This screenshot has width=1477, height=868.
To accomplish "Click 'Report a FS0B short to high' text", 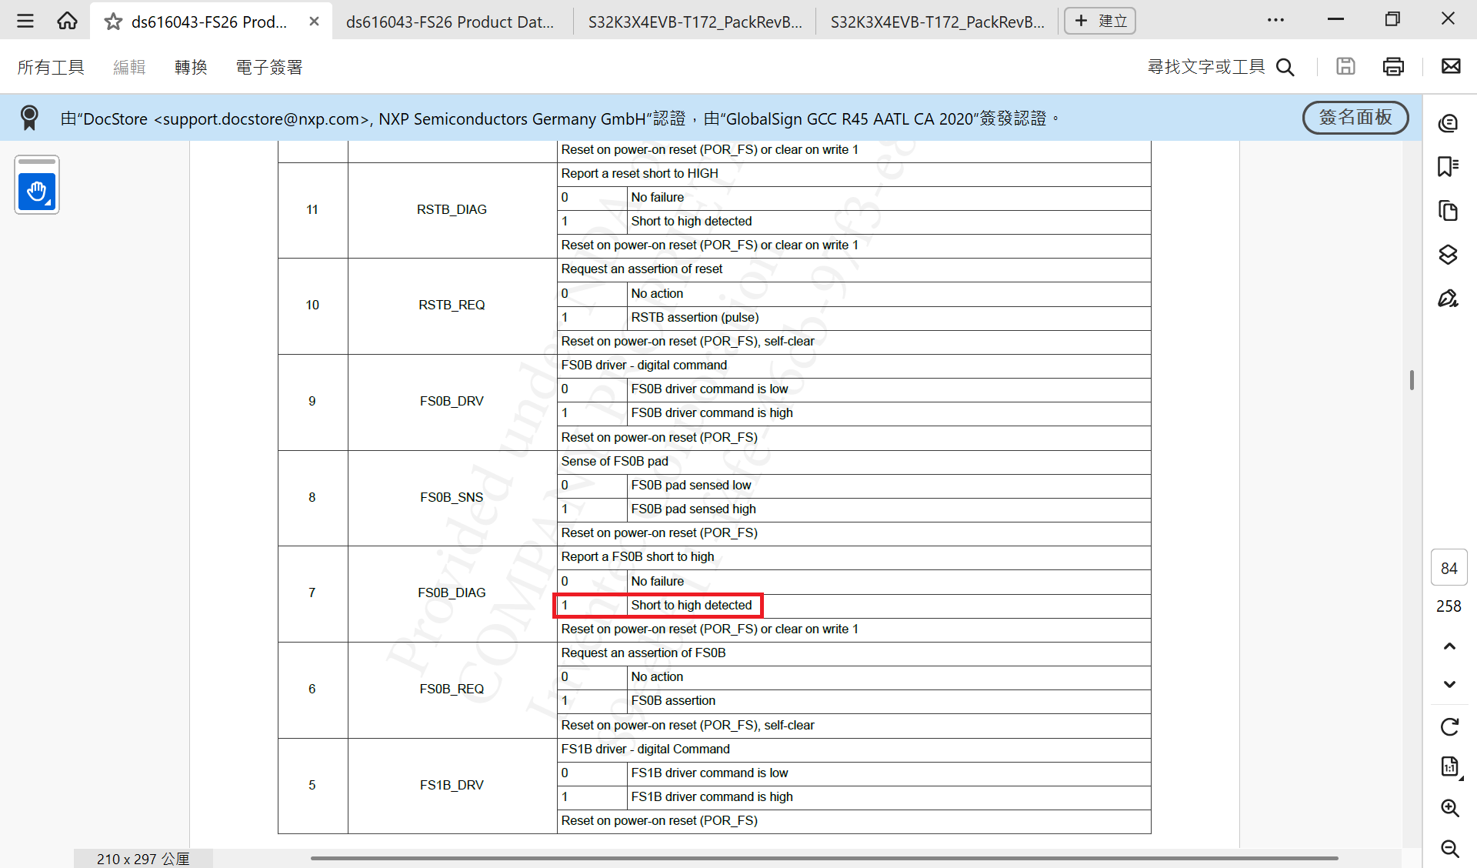I will [637, 556].
